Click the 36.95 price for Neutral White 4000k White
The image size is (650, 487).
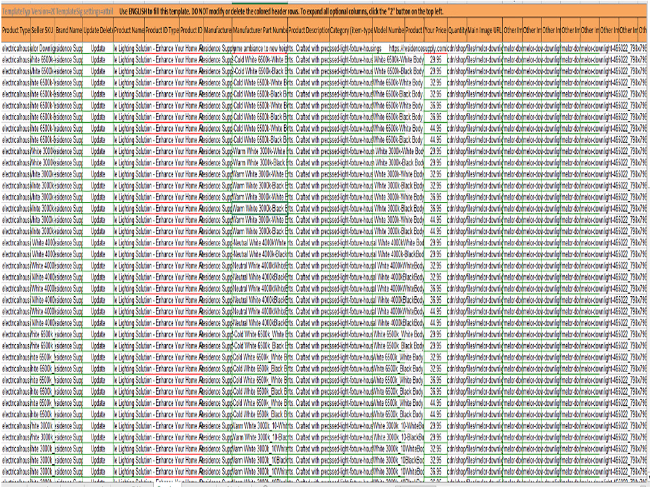click(x=435, y=289)
